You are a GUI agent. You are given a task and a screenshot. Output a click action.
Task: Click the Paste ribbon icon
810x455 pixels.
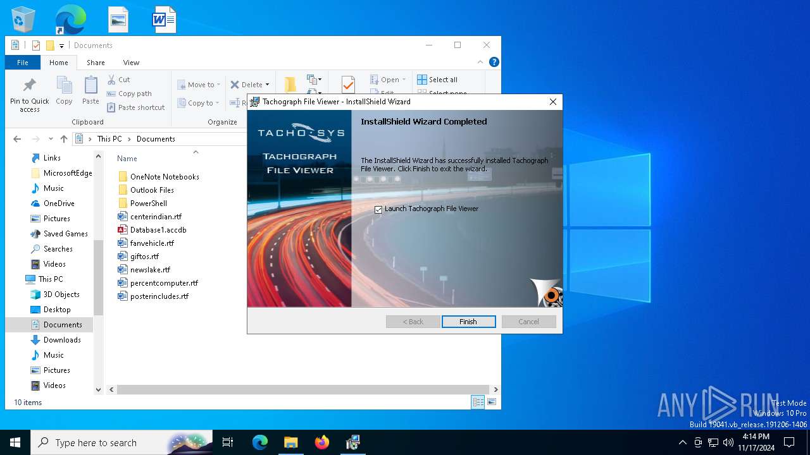pyautogui.click(x=90, y=90)
